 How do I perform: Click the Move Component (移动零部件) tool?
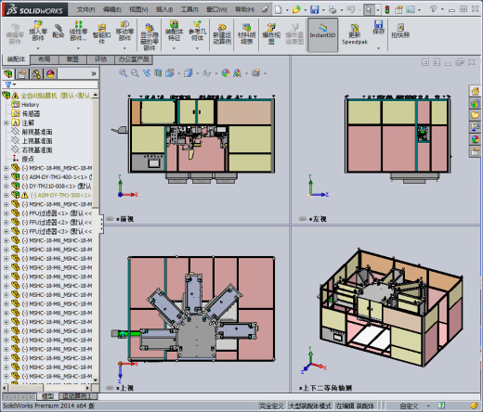[124, 31]
